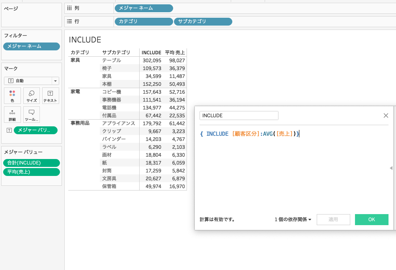396x270 pixels.
Task: Click the OK button
Action: tap(372, 220)
